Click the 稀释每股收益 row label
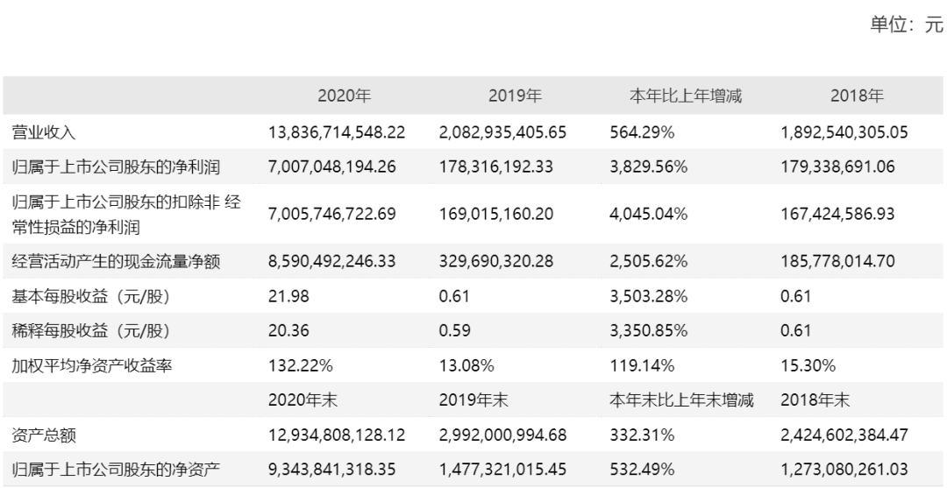This screenshot has width=947, height=488. 89,331
